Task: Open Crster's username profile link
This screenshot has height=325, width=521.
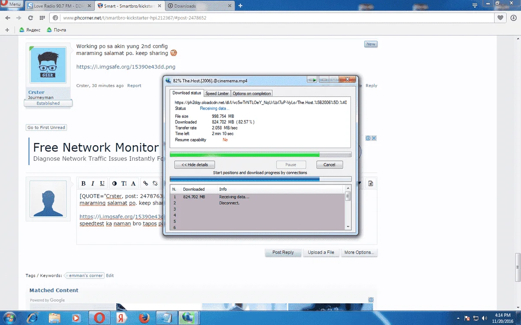Action: (36, 92)
